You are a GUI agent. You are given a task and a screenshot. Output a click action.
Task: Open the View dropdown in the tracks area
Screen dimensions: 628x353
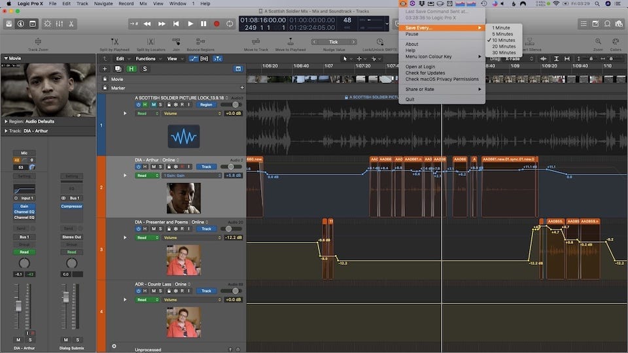point(175,59)
